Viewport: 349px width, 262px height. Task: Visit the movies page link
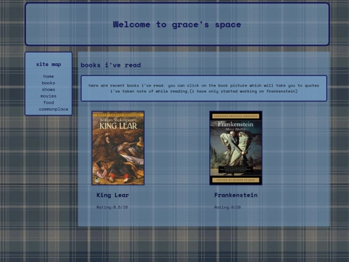pos(48,96)
